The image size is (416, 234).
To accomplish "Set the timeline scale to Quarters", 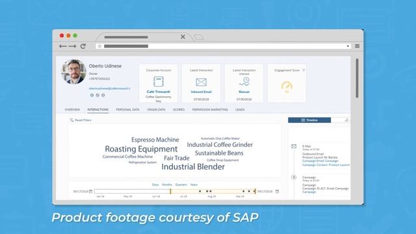I will pyautogui.click(x=181, y=185).
